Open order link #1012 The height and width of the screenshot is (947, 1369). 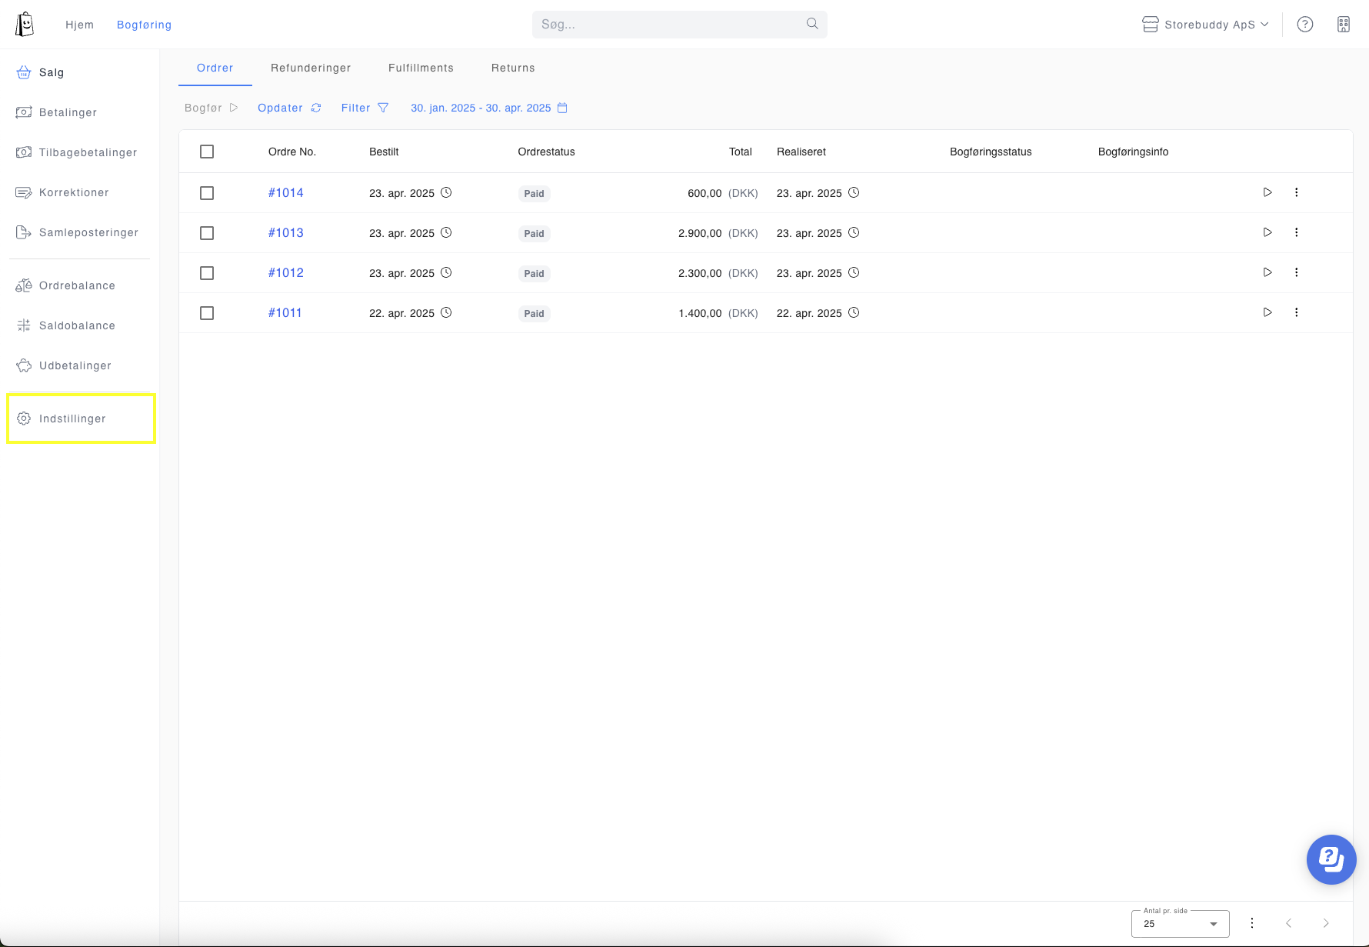pos(285,272)
